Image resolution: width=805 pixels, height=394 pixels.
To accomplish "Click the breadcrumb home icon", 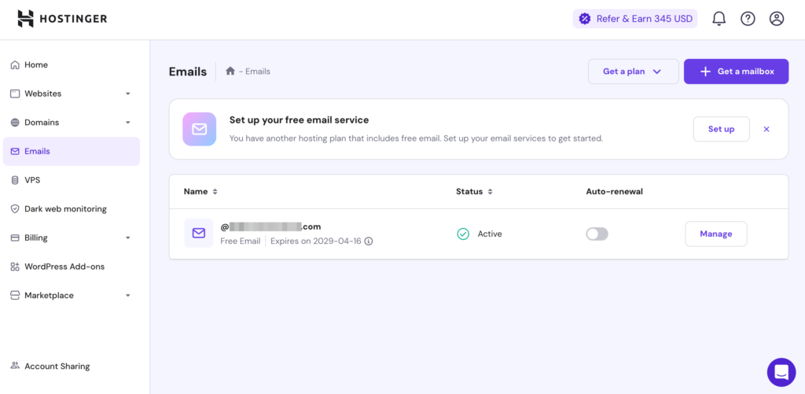I will point(230,71).
